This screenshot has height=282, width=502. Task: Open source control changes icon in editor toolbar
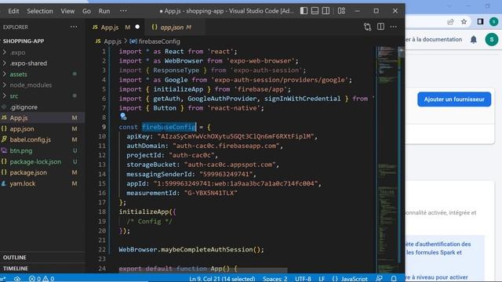pos(368,27)
